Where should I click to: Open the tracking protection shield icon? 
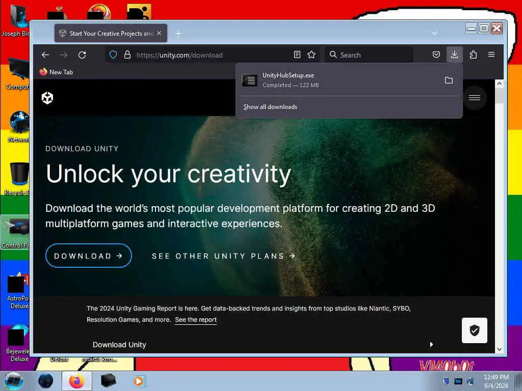click(x=113, y=54)
